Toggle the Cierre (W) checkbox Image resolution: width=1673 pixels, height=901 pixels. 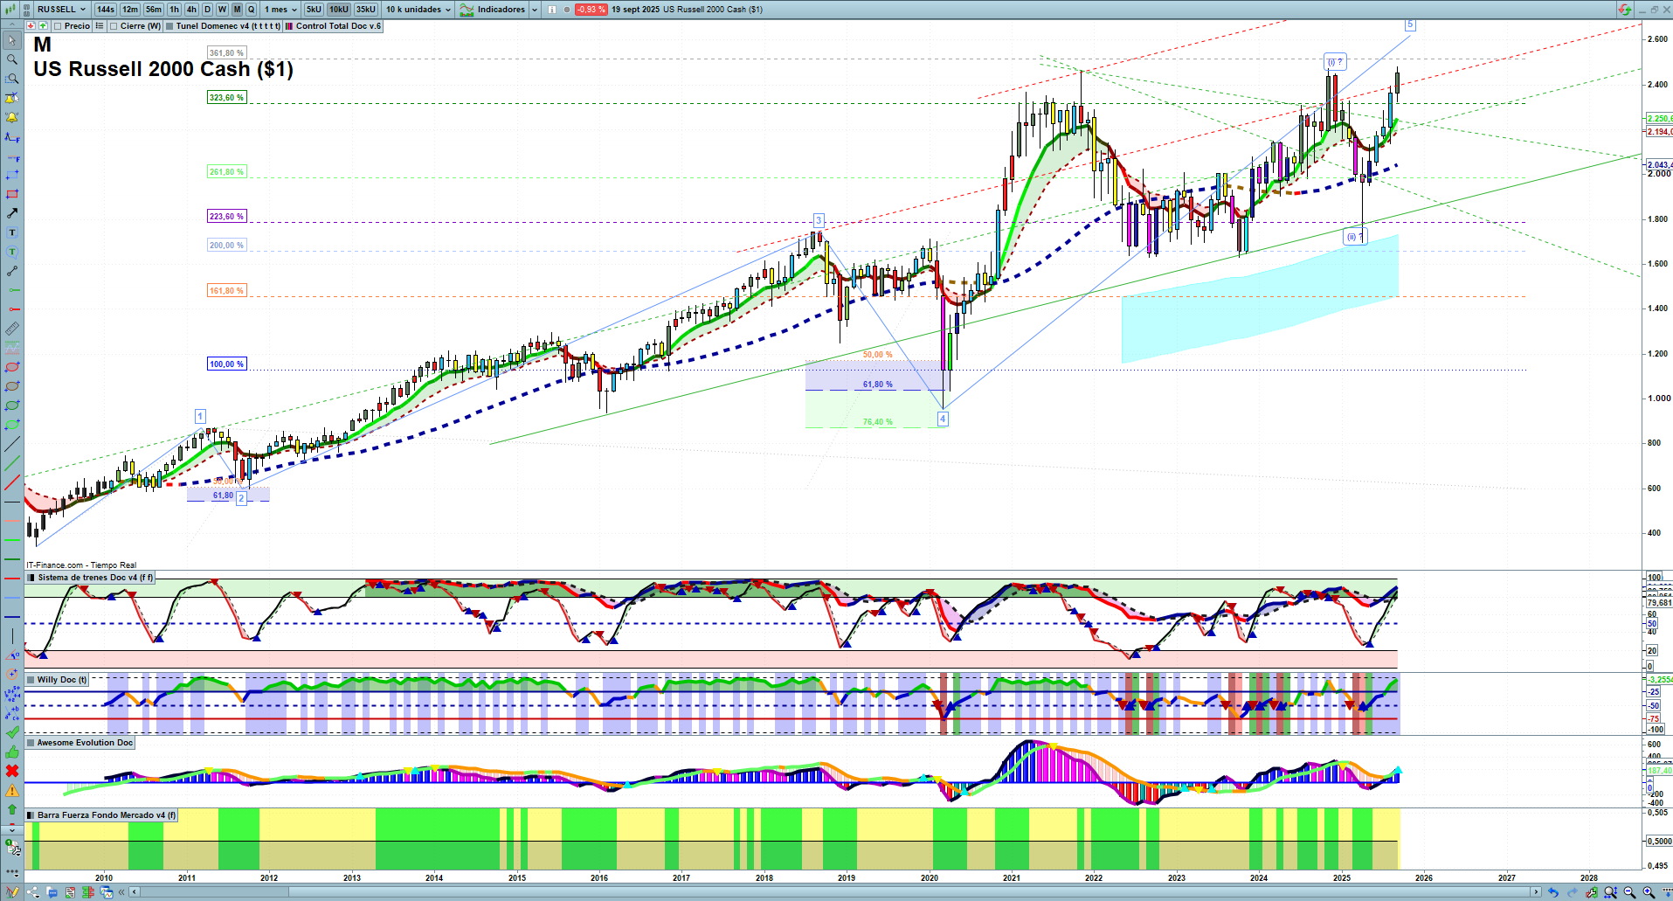tap(114, 26)
